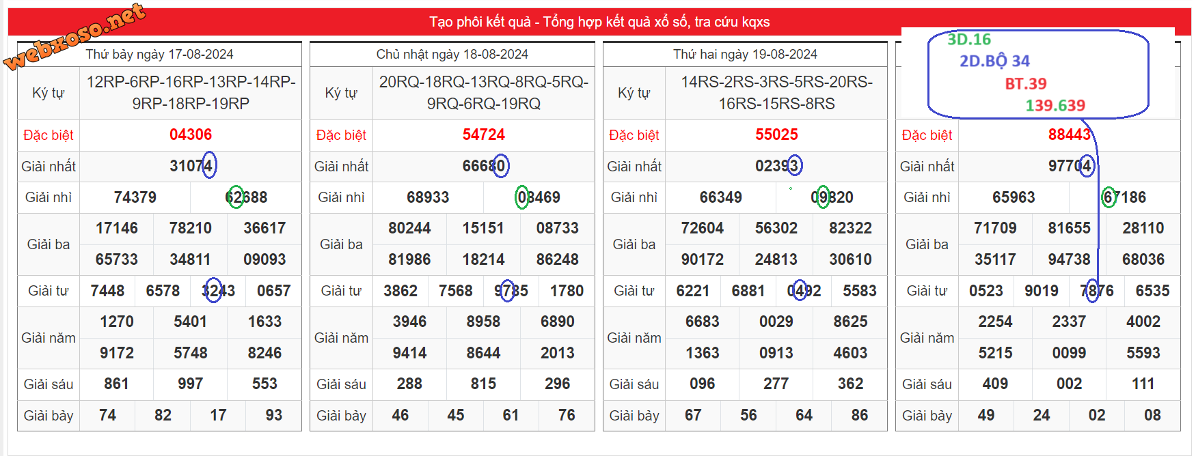Image resolution: width=1196 pixels, height=456 pixels.
Task: Click sixth prize number '409'
Action: tap(995, 384)
